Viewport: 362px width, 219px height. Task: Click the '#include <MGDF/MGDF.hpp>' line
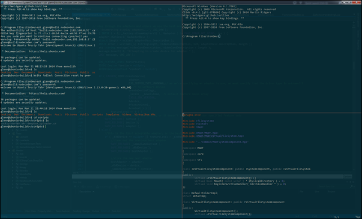tap(201, 133)
